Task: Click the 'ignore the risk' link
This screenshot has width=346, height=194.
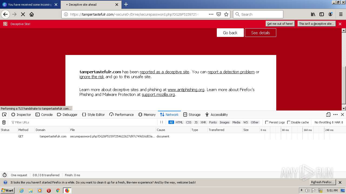Action: point(92,77)
